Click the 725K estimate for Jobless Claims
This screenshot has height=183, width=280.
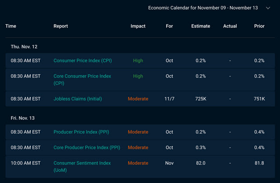201,99
